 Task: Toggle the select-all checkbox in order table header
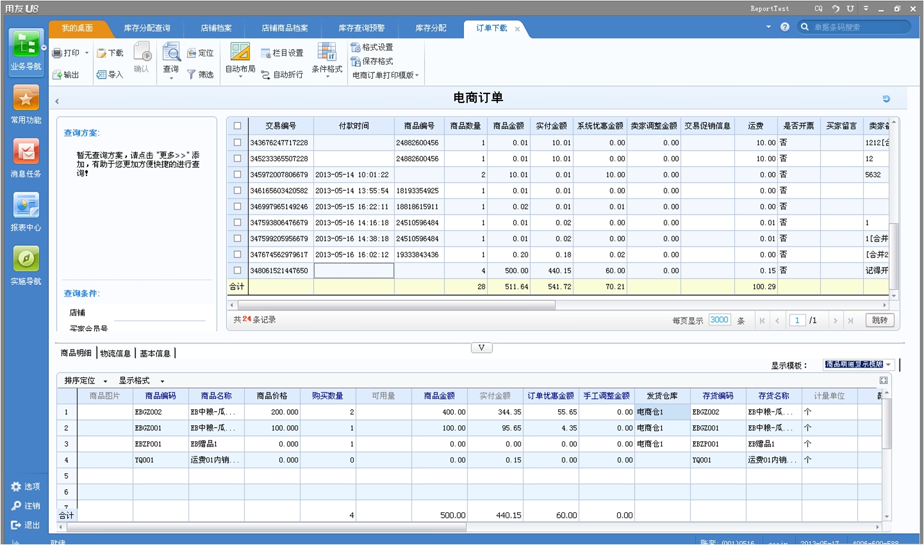[237, 126]
